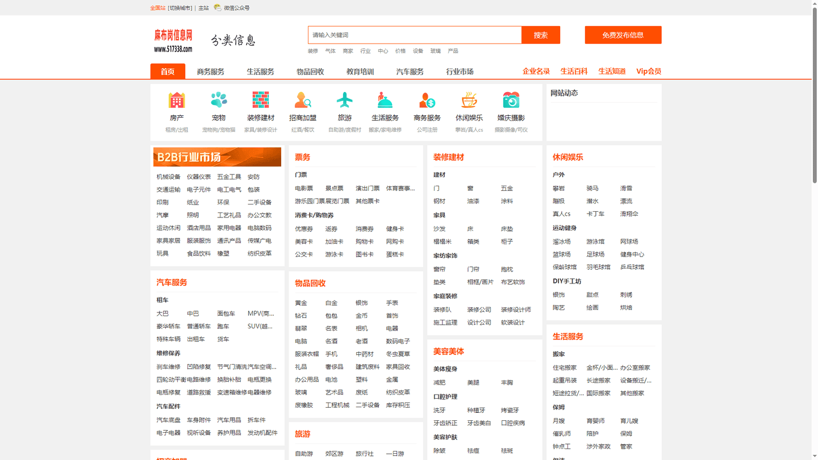Screen dimensions: 818x460
Task: Click 装修设计师 under 家庭装修
Action: click(516, 310)
